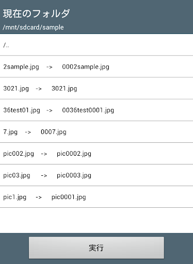This screenshot has height=264, width=193.
Task: Select the 2sample.jpg rename row
Action: tap(96, 67)
